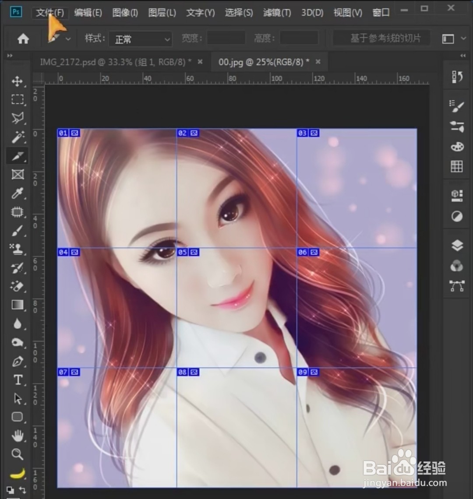This screenshot has height=499, width=473.
Task: Open the 图像(I) menu
Action: [125, 13]
